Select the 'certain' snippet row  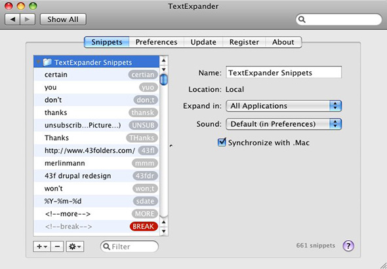pos(96,75)
